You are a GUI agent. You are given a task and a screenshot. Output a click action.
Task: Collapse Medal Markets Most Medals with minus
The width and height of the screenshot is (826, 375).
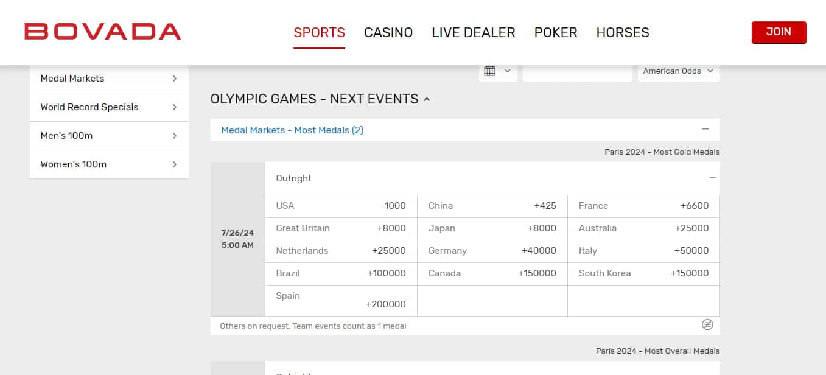tap(705, 129)
